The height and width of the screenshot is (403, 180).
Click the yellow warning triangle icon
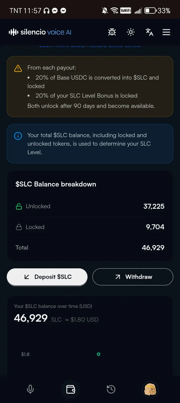pyautogui.click(x=18, y=68)
